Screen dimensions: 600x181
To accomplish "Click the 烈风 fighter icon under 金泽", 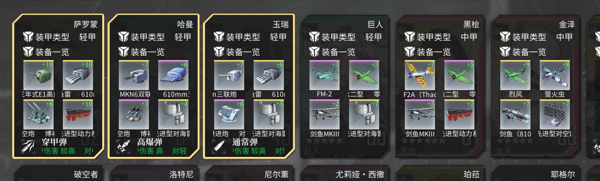I will pos(515,75).
